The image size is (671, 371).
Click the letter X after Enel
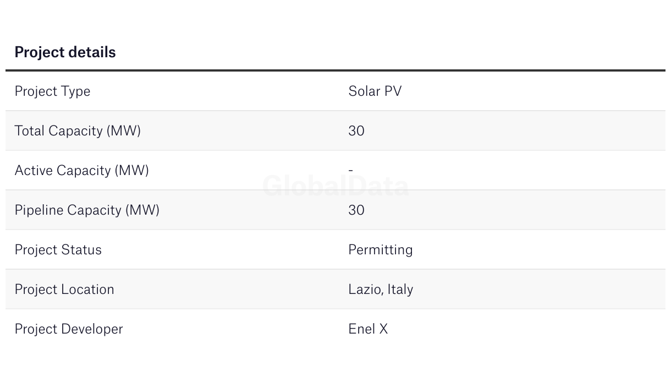point(383,329)
